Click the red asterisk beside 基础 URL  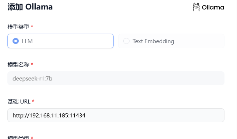(x=33, y=101)
